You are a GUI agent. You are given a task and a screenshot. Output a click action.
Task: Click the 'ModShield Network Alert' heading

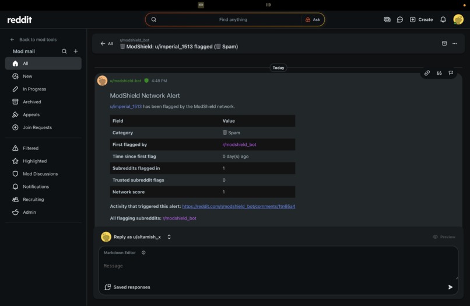[x=145, y=96]
